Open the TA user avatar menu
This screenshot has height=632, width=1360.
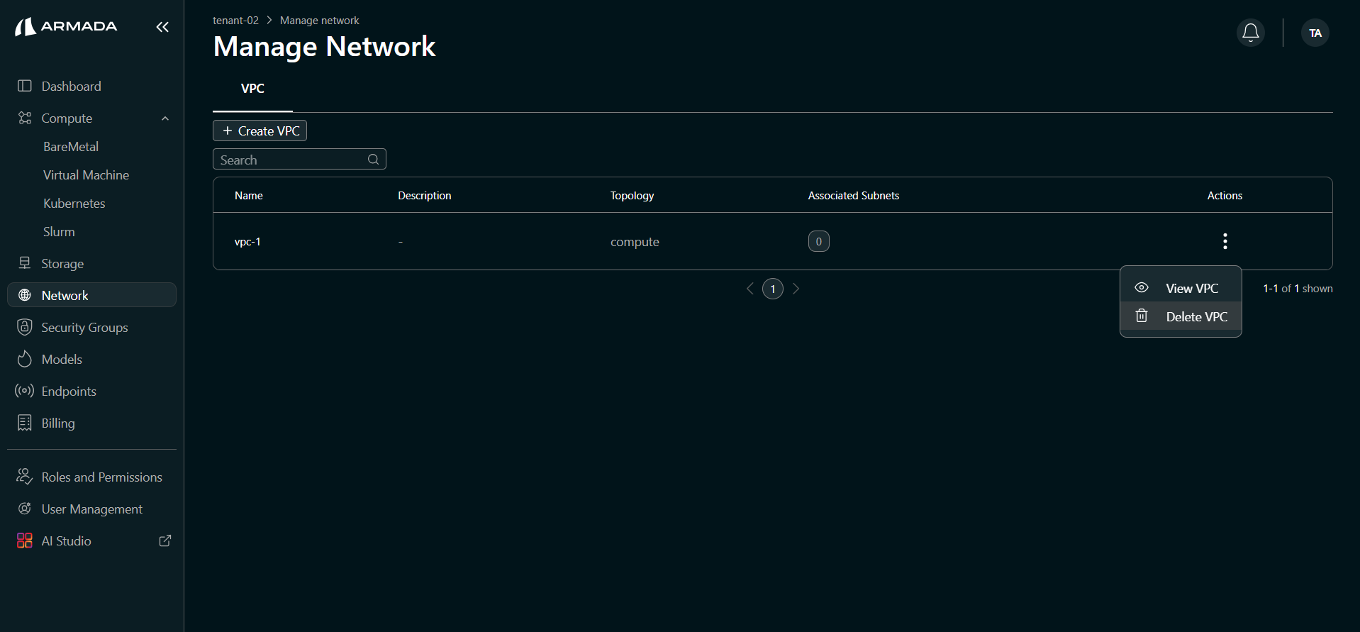click(x=1315, y=33)
